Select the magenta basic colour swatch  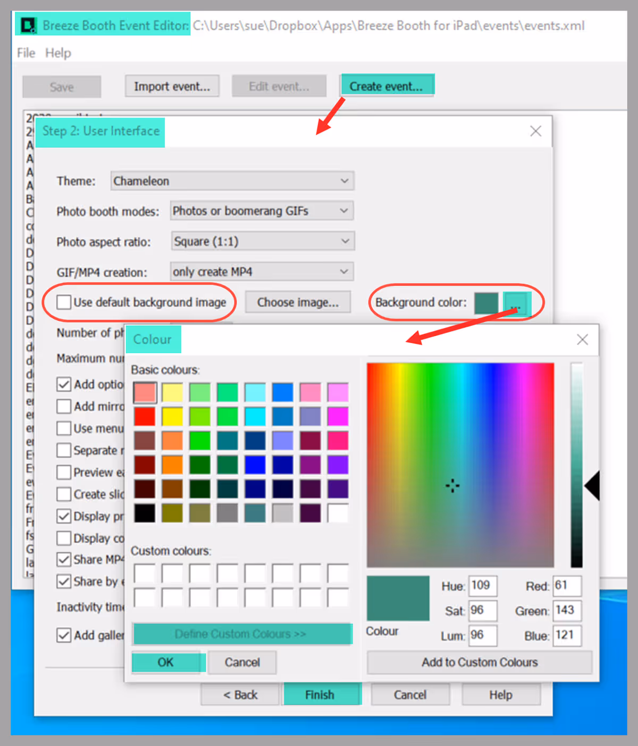338,417
